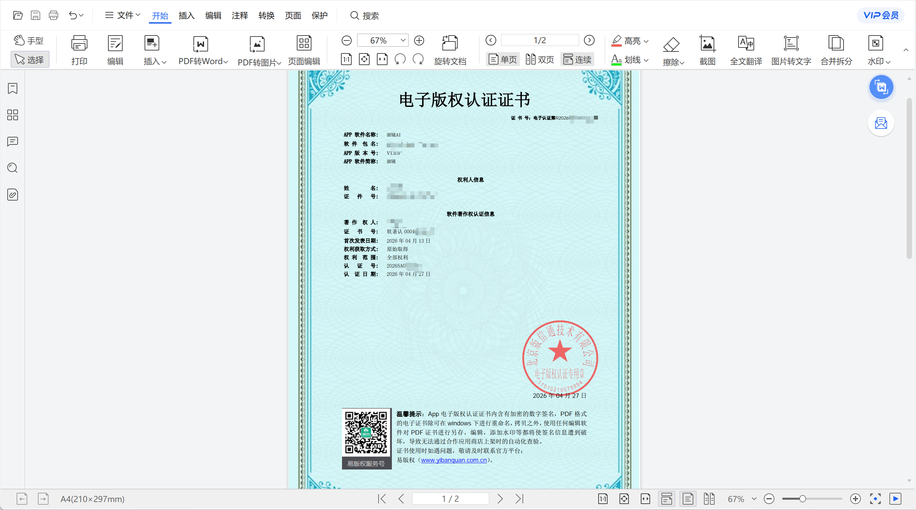The image size is (916, 510).
Task: Rotate page clockwise
Action: (x=418, y=59)
